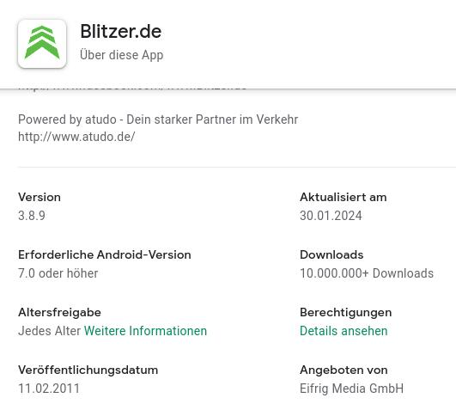Click the update date 30.01.2024

pyautogui.click(x=331, y=216)
